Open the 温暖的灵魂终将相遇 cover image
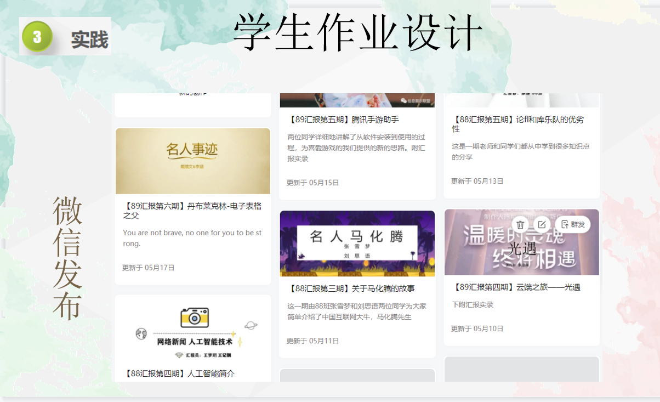Image resolution: width=660 pixels, height=402 pixels. click(522, 242)
